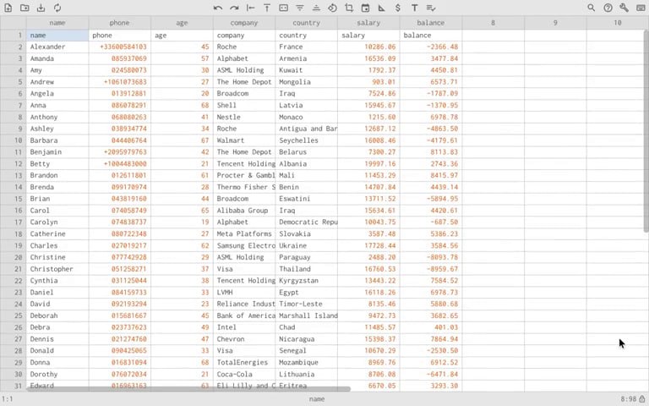Image resolution: width=649 pixels, height=406 pixels.
Task: Click the vertical scrollbar thumb
Action: (x=646, y=131)
